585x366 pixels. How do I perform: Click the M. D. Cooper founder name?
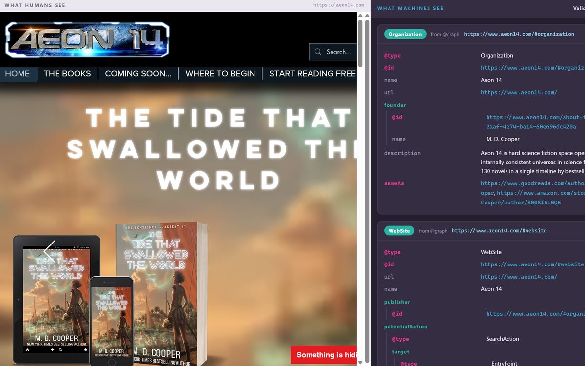point(503,139)
